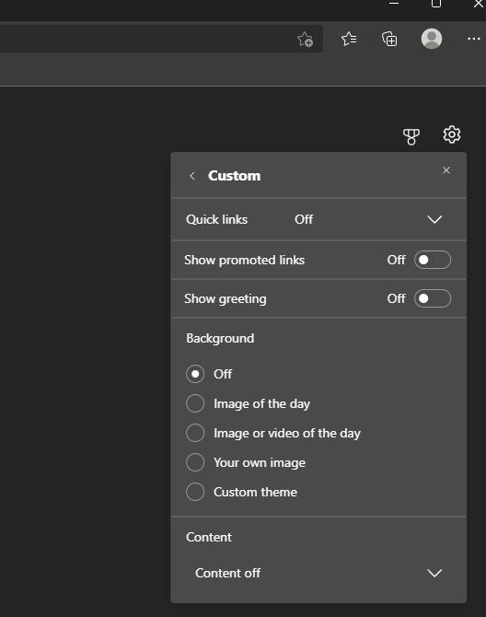This screenshot has height=617, width=486.
Task: Click the profile avatar icon
Action: pos(432,39)
